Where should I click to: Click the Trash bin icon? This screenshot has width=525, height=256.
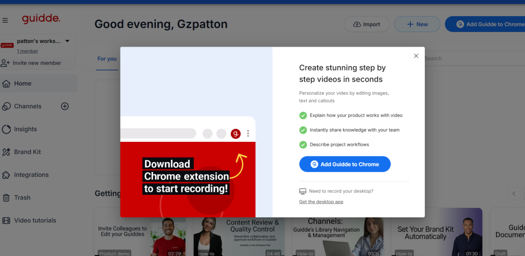pos(6,198)
